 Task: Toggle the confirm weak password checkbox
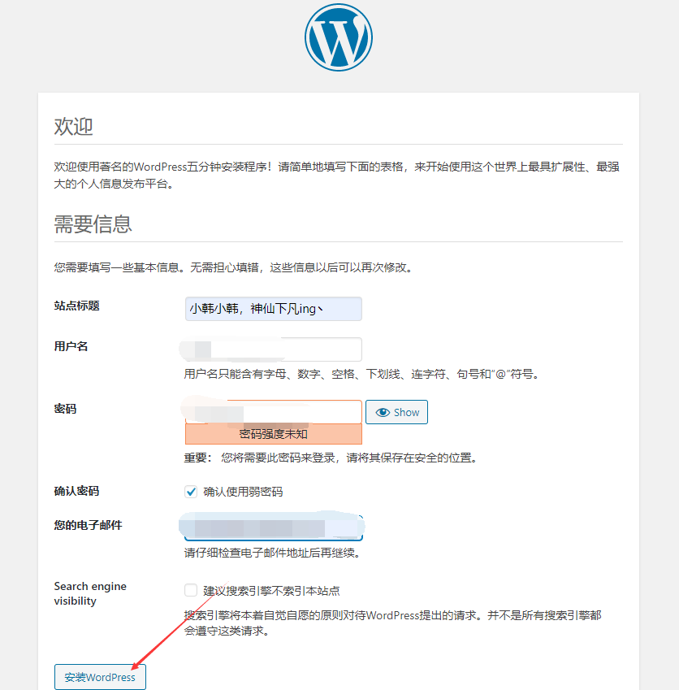[191, 492]
